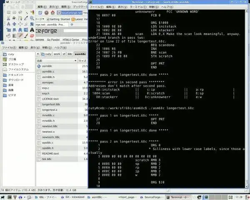Click the HTML5 Center link
This screenshot has width=250, height=200.
(x=71, y=40)
